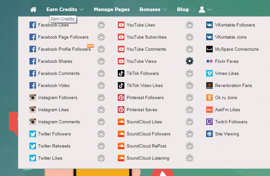Open Facebook Profile Followers link
Viewport: 270px width, 176px height.
coord(64,49)
